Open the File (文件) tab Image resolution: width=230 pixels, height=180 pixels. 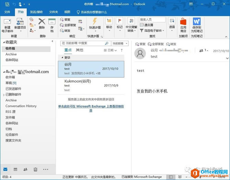pos(7,12)
